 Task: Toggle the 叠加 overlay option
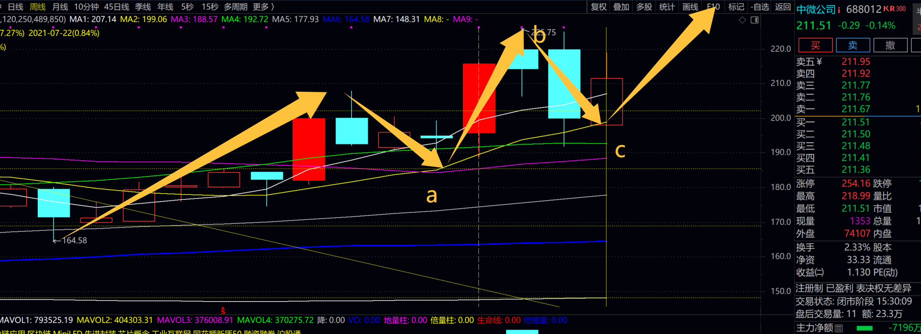tap(621, 7)
